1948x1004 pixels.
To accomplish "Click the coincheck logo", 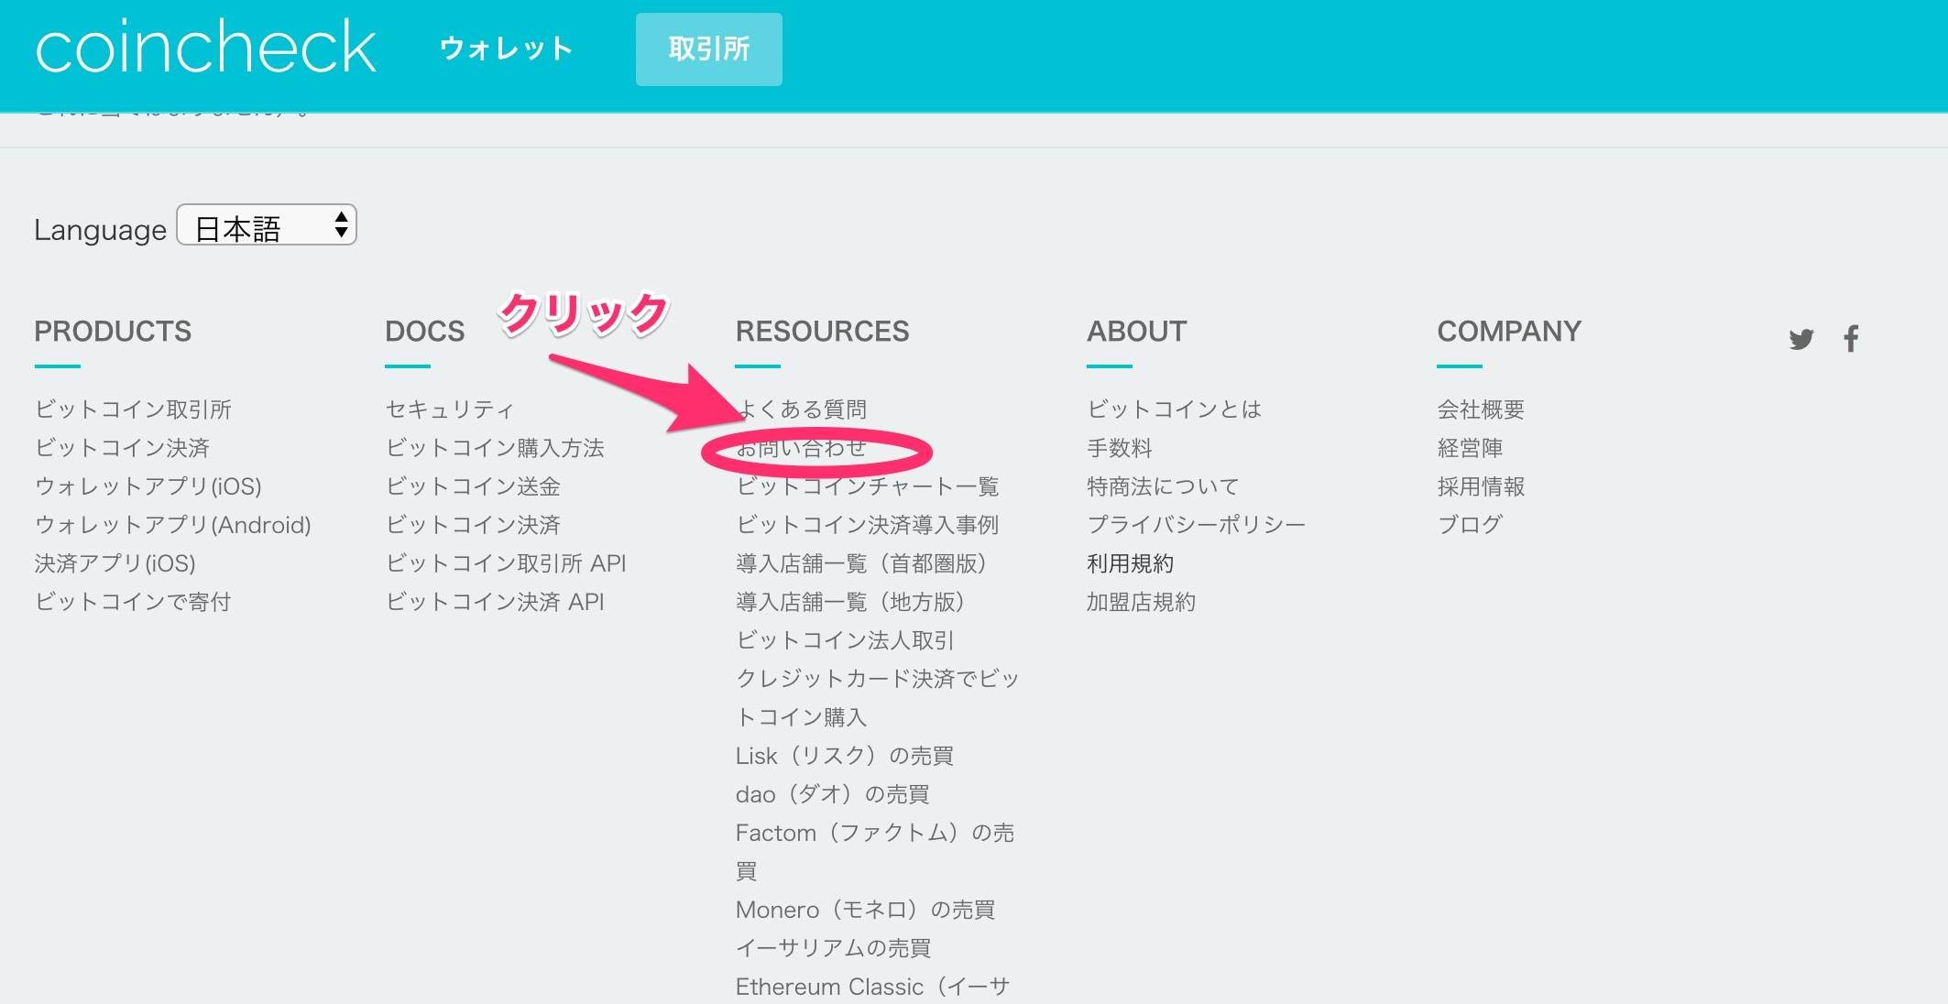I will pyautogui.click(x=205, y=48).
